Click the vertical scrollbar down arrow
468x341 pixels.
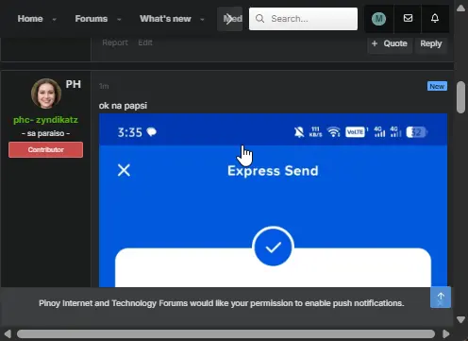tap(460, 319)
